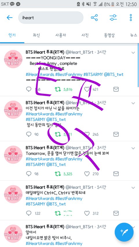
Task: Open dropdown chevron on Ctrl+C tweet
Action: (133, 188)
